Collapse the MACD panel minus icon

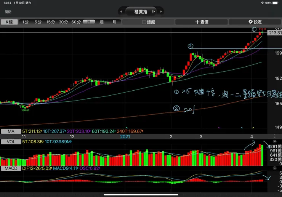tap(274, 168)
